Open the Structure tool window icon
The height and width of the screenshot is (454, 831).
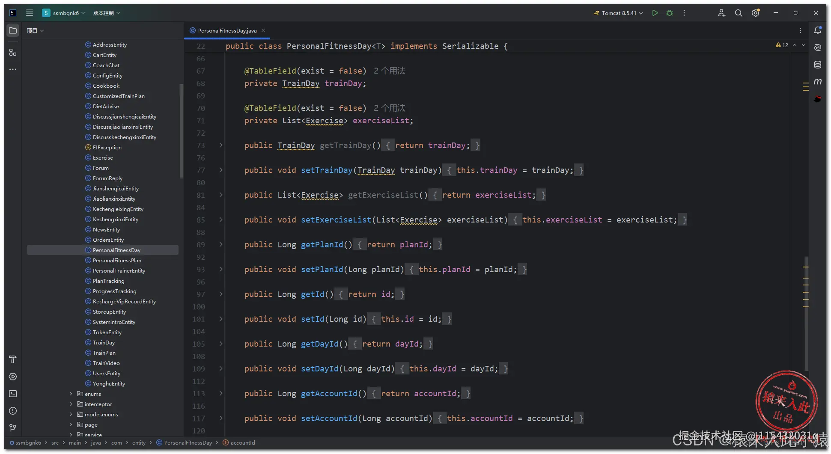[13, 52]
